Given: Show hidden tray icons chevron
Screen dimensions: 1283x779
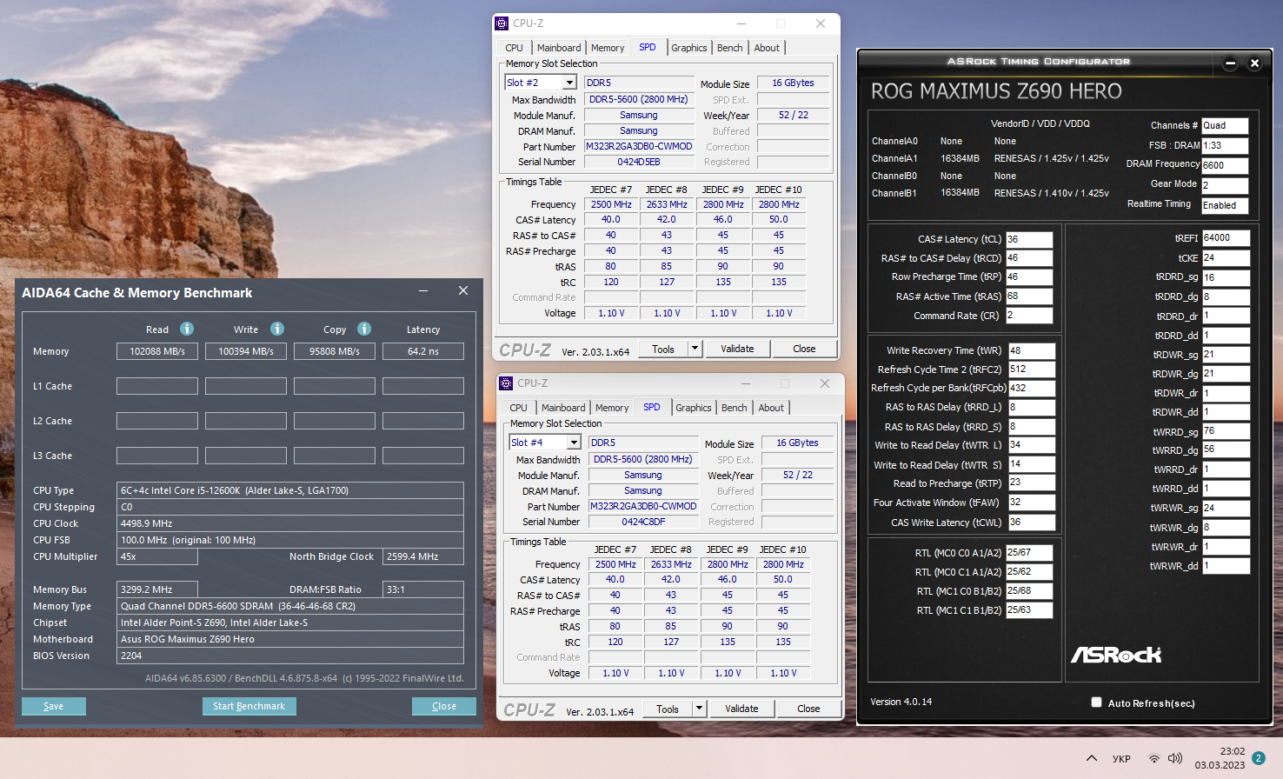Looking at the screenshot, I should pyautogui.click(x=1092, y=758).
